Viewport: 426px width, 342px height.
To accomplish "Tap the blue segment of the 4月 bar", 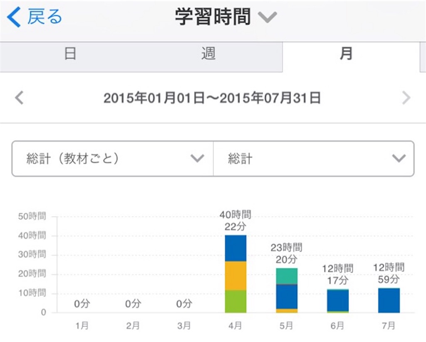I will [235, 249].
